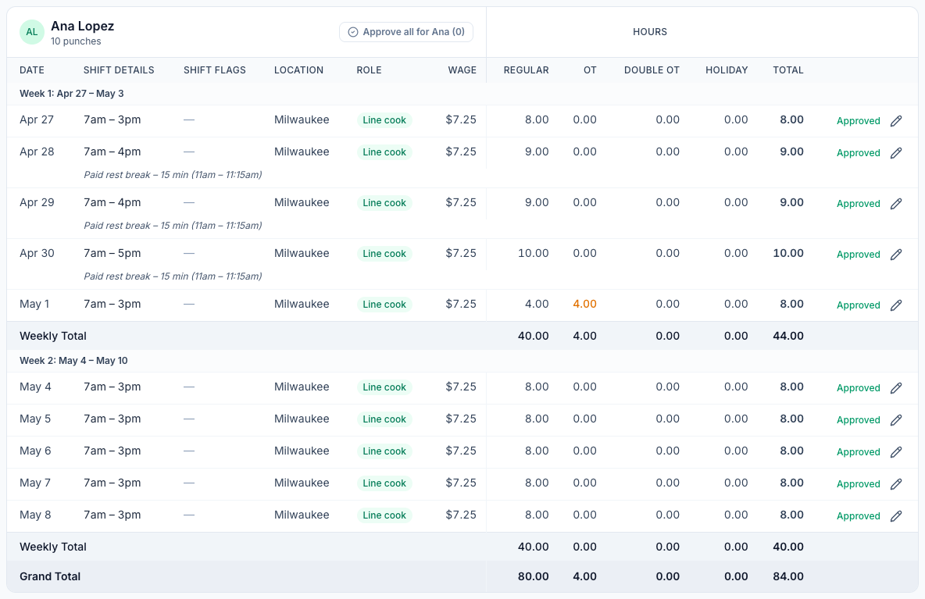Click the Grand Total row label
Viewport: 925px width, 599px height.
pos(50,576)
